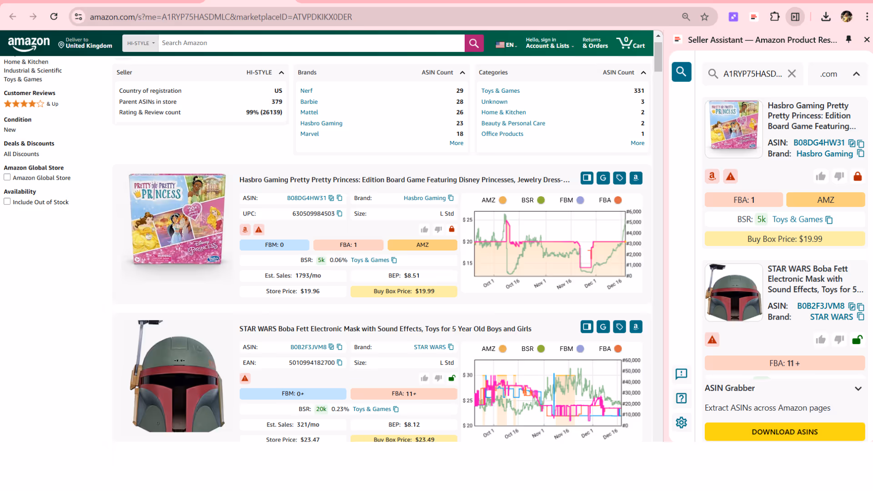
Task: Open Nerf brand link
Action: pyautogui.click(x=306, y=91)
